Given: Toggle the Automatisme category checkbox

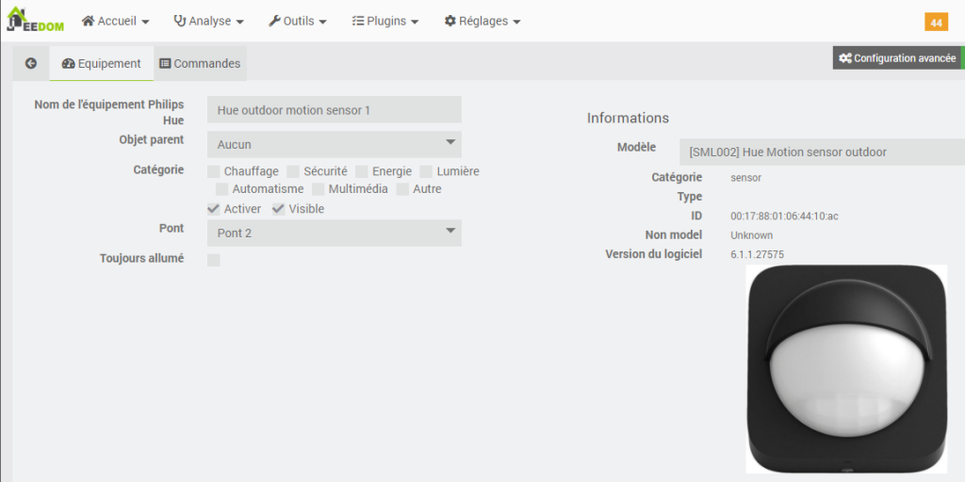Looking at the screenshot, I should pos(222,189).
